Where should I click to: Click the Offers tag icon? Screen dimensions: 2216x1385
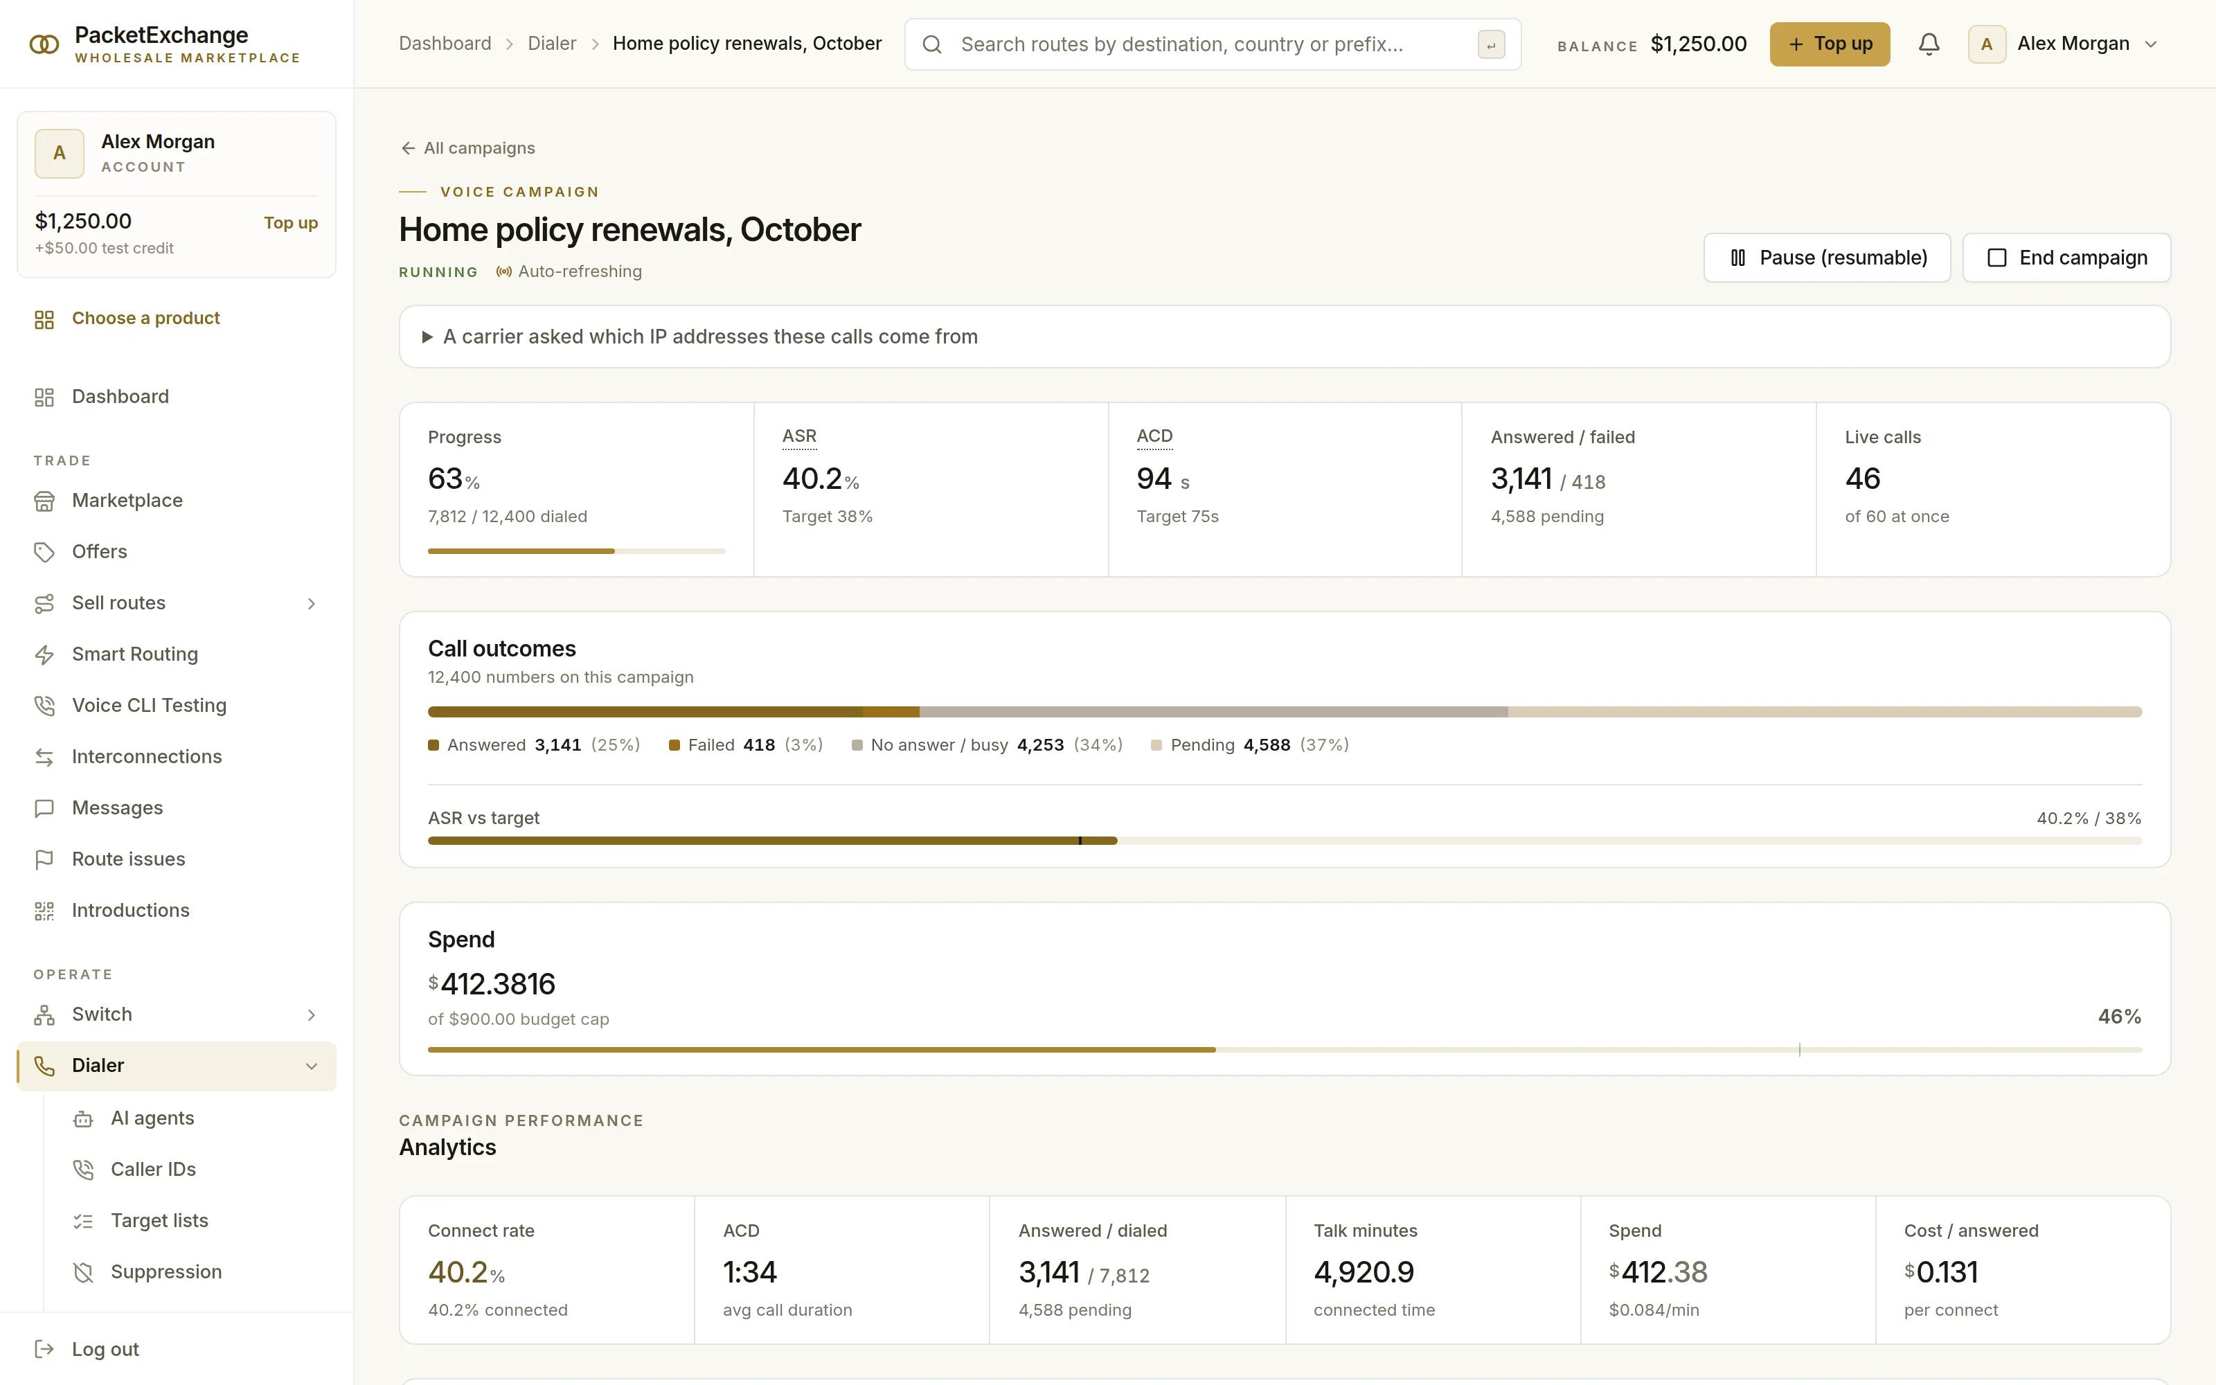(44, 553)
